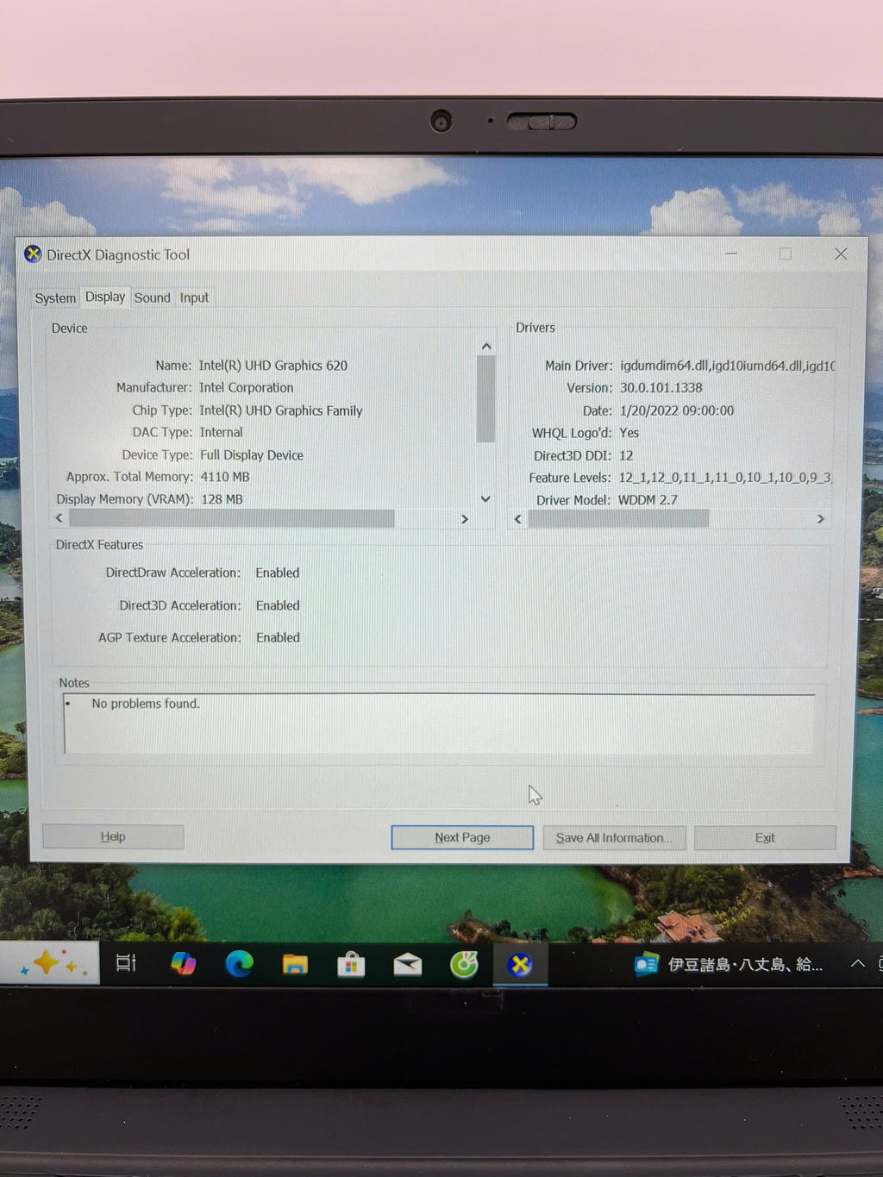Click the Device panel scroll down arrow

pos(485,499)
